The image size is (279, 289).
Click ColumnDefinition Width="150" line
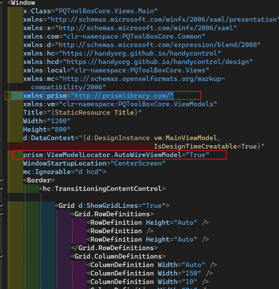click(149, 273)
